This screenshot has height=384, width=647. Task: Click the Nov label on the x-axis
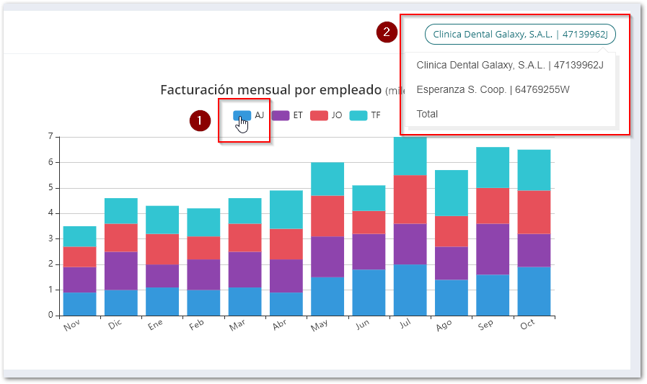click(x=71, y=326)
